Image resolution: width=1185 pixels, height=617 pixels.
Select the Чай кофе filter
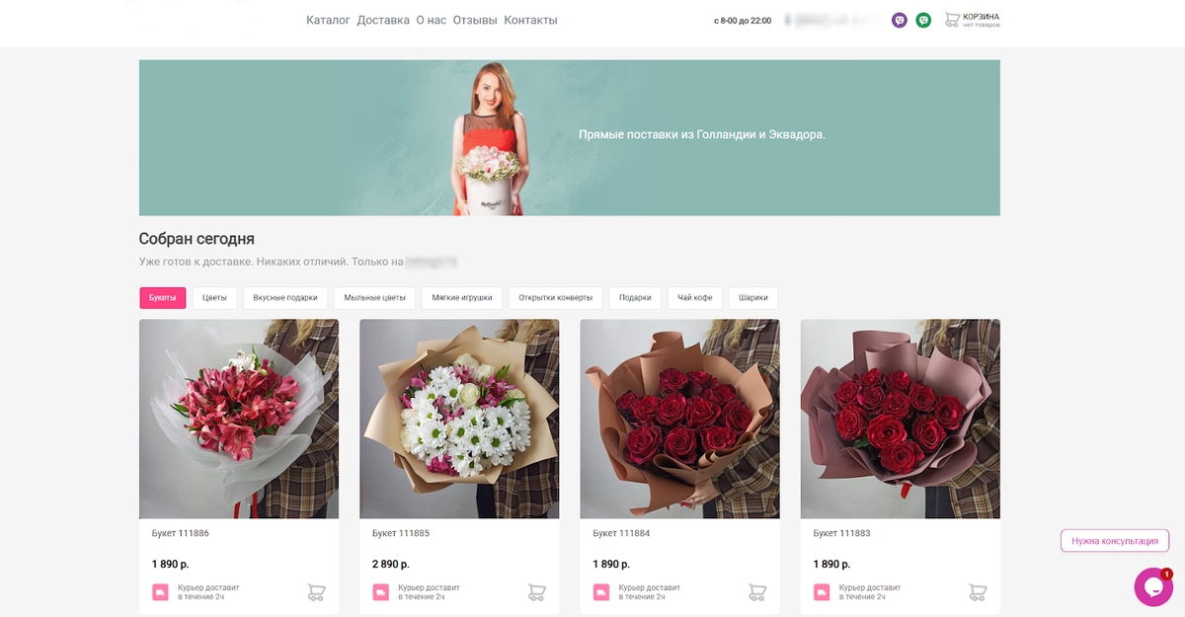(x=695, y=297)
